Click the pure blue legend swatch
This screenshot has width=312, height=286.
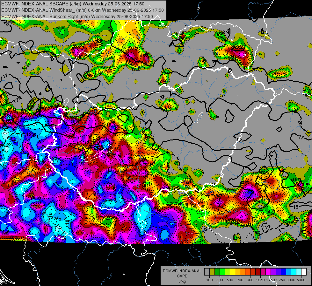click(x=283, y=272)
